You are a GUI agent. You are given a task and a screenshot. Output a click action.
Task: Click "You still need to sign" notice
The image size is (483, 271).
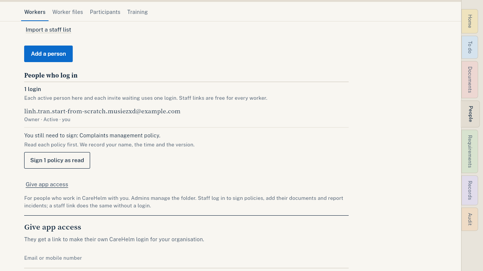[92, 135]
